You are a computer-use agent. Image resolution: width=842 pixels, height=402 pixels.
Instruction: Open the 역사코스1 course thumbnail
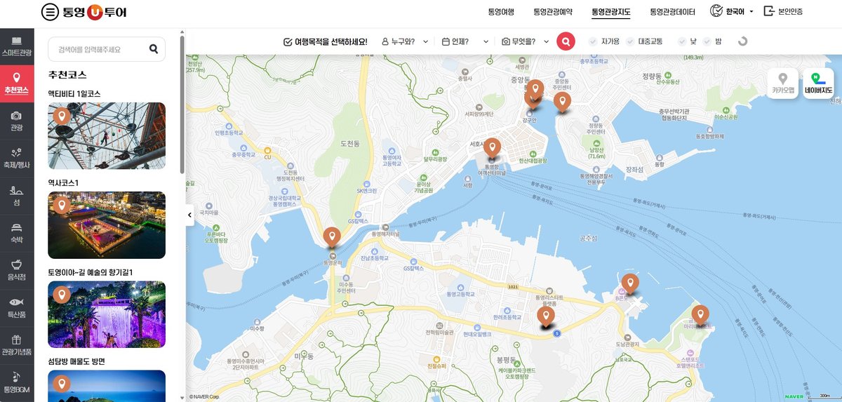107,225
